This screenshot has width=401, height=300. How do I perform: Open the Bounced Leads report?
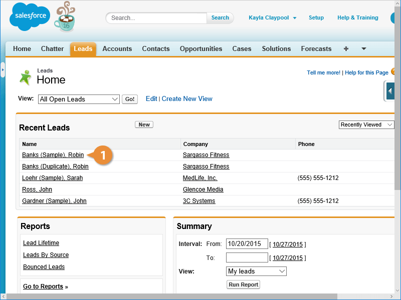point(44,267)
